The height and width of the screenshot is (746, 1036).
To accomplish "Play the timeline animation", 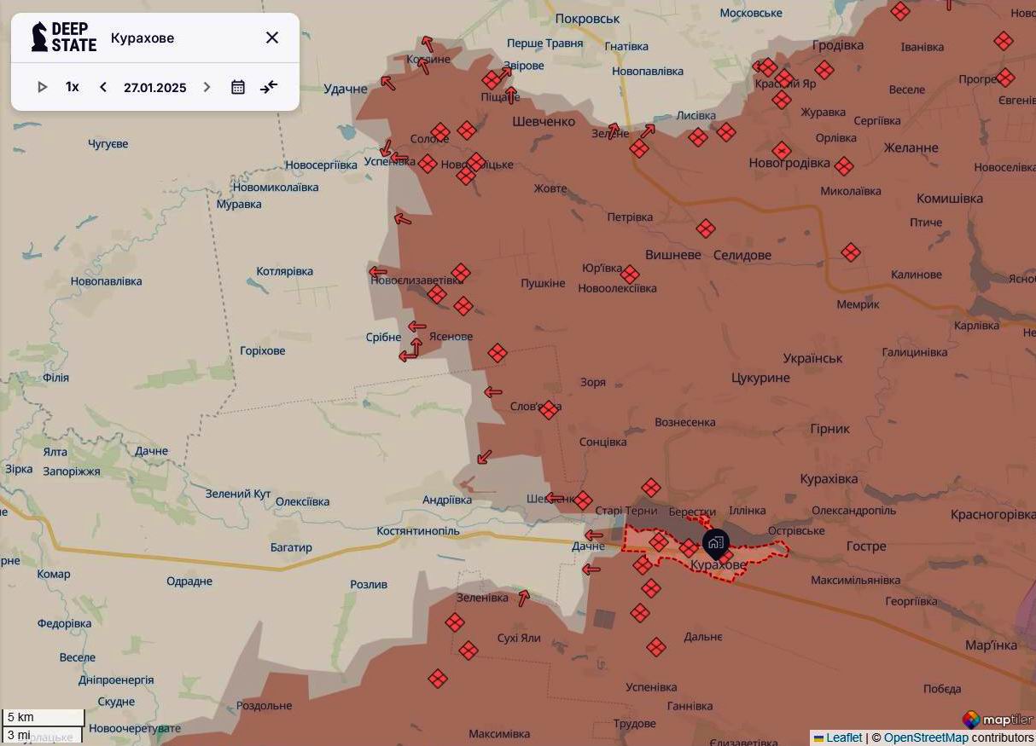I will (42, 86).
